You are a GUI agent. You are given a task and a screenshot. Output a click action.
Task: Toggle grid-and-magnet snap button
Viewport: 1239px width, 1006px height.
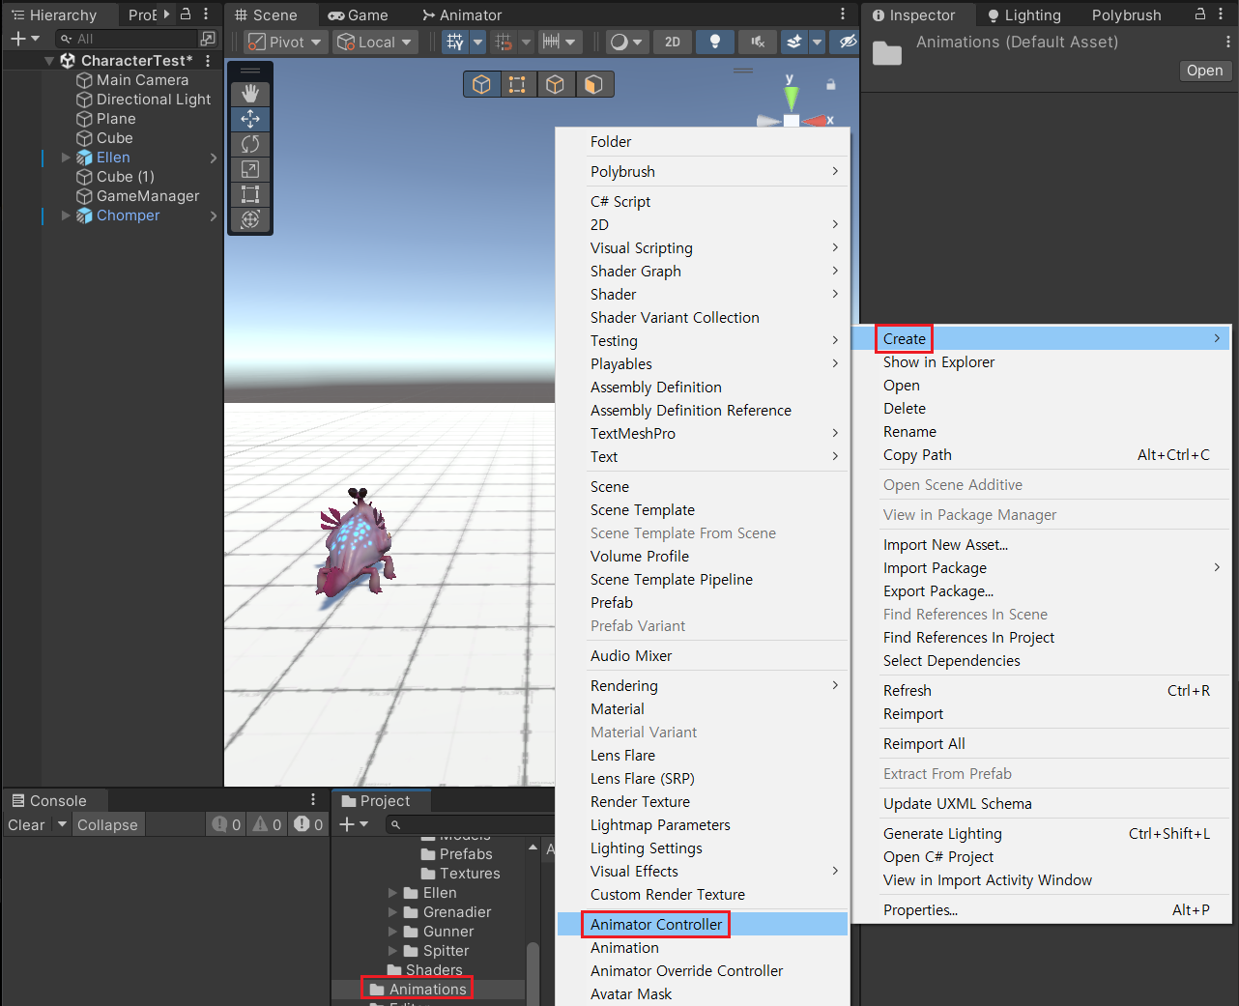coord(504,42)
